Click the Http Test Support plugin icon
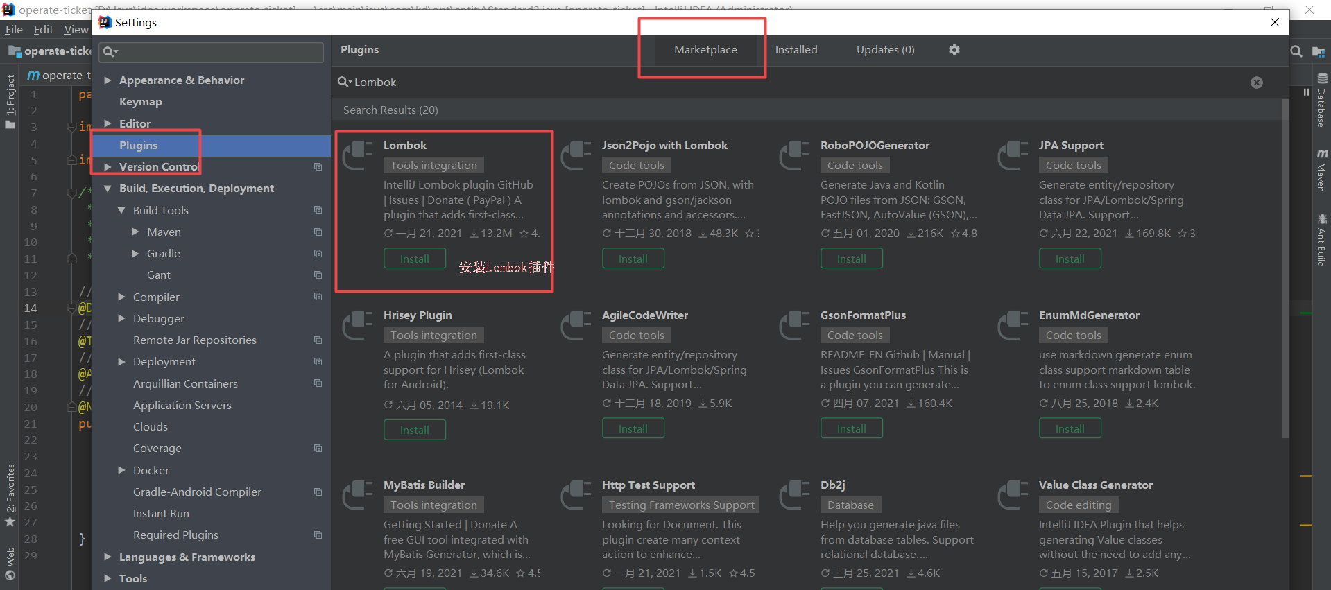The image size is (1331, 590). 576,494
